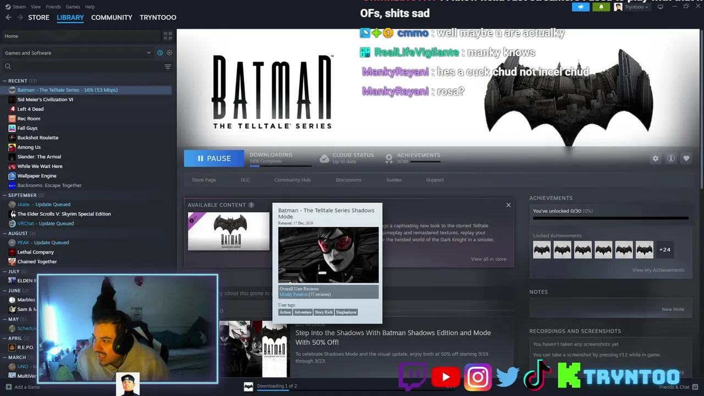Show game info icon
Viewport: 704px width, 396px height.
[x=671, y=158]
